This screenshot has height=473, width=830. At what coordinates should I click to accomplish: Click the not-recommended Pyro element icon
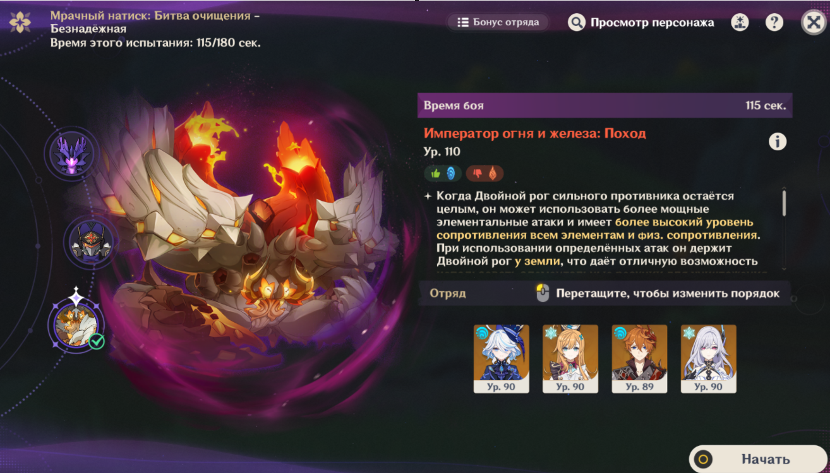[x=484, y=173]
